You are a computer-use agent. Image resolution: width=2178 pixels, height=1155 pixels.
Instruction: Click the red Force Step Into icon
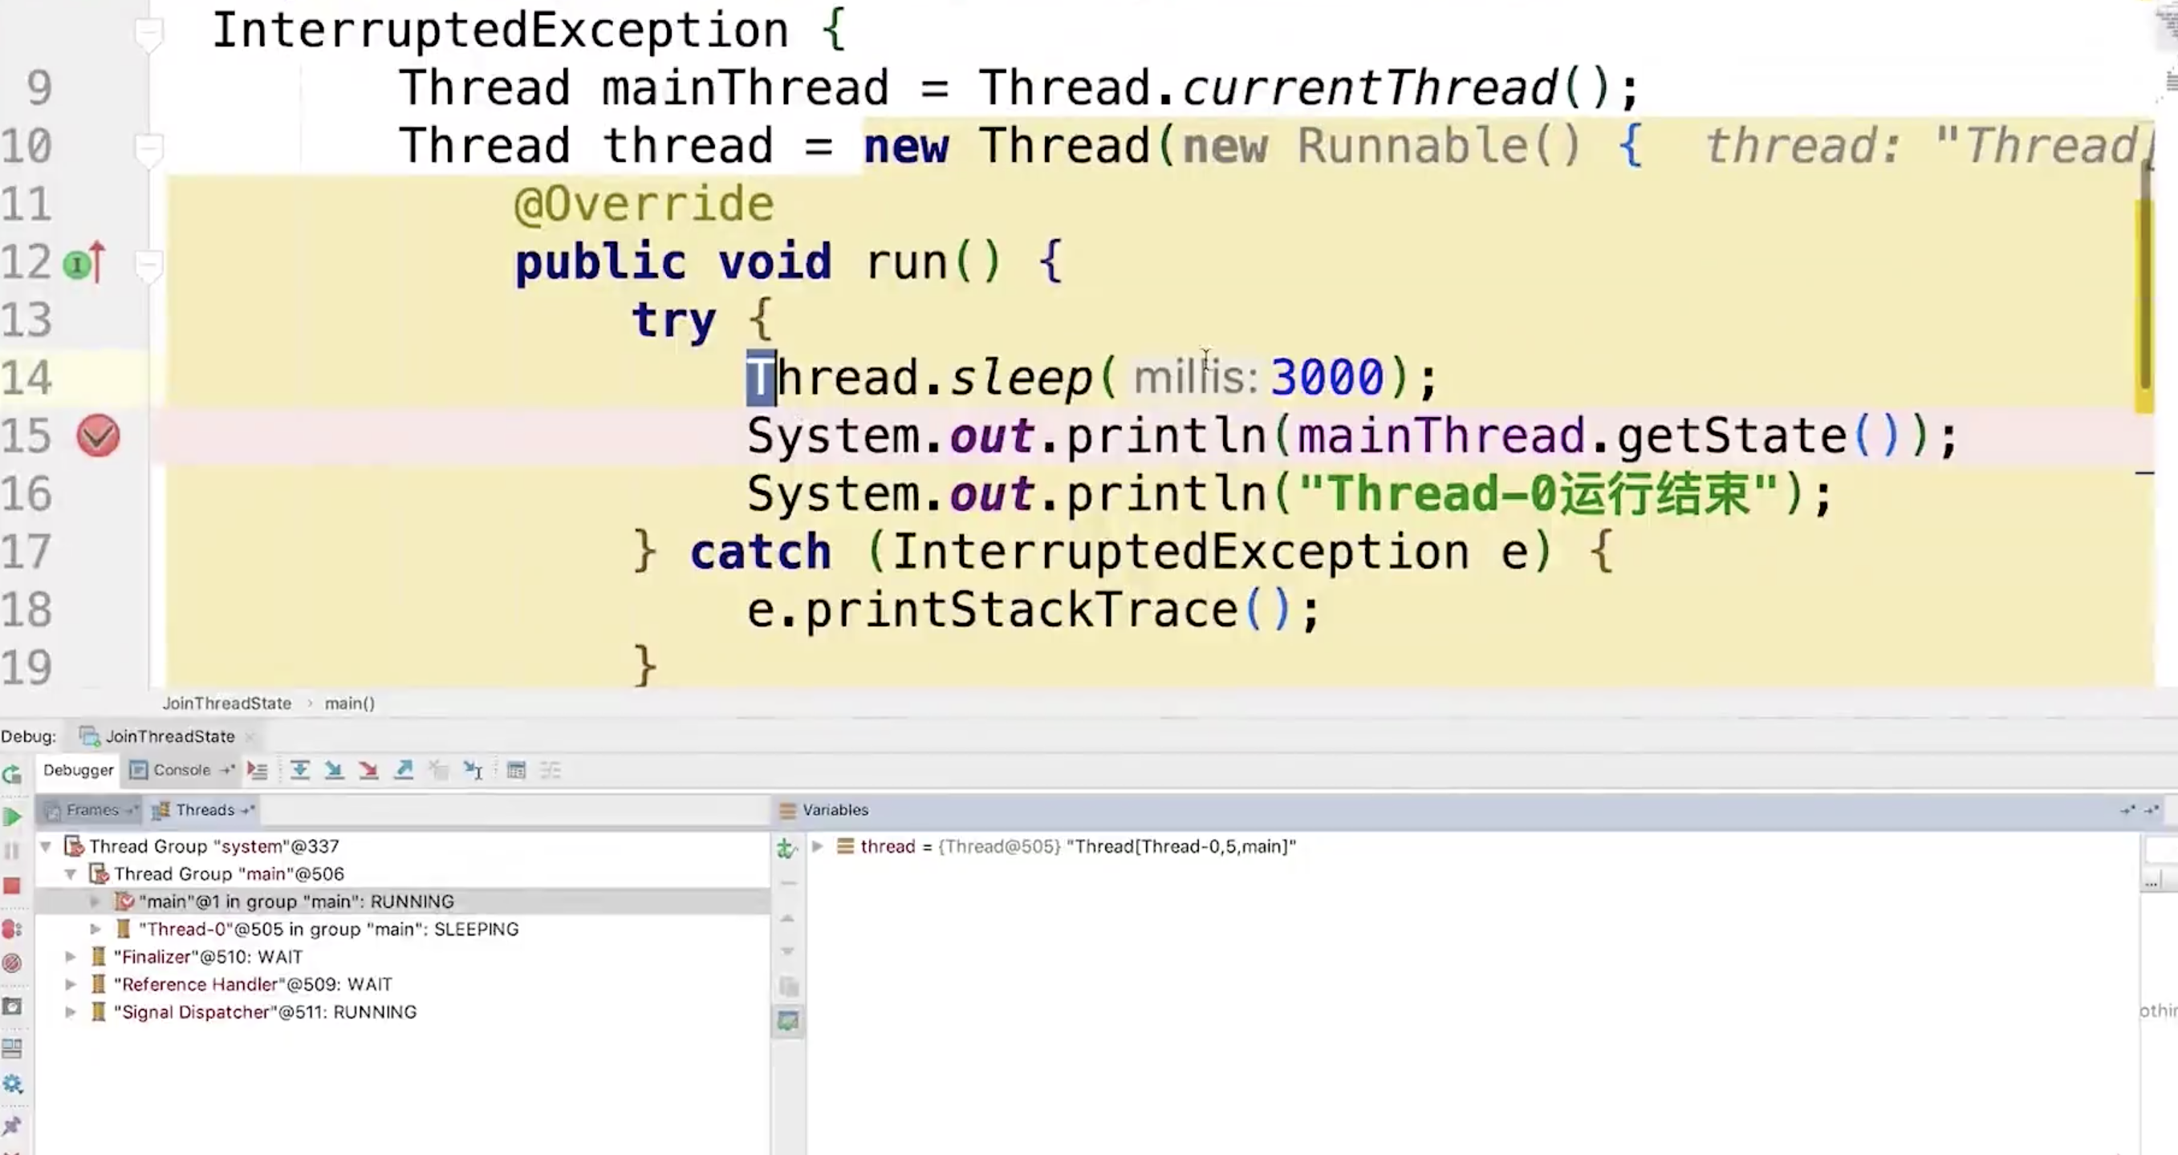(x=368, y=770)
